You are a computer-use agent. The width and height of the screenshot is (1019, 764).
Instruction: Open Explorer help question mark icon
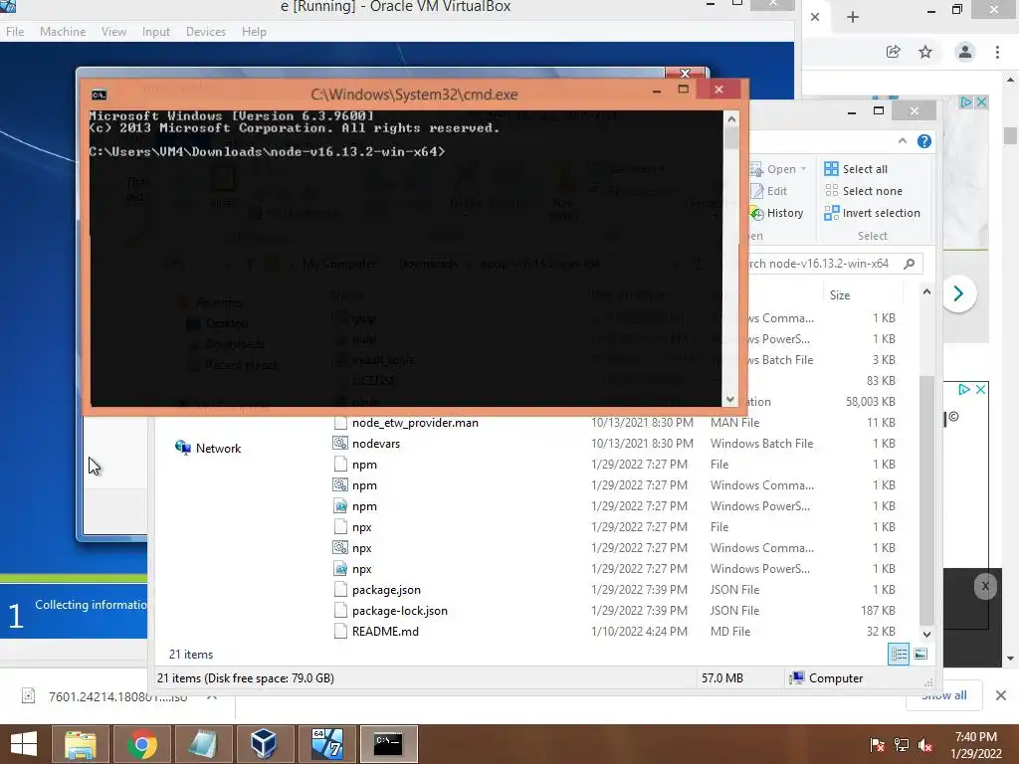[924, 141]
